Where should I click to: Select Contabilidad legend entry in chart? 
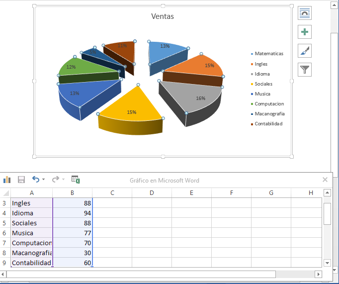point(266,124)
